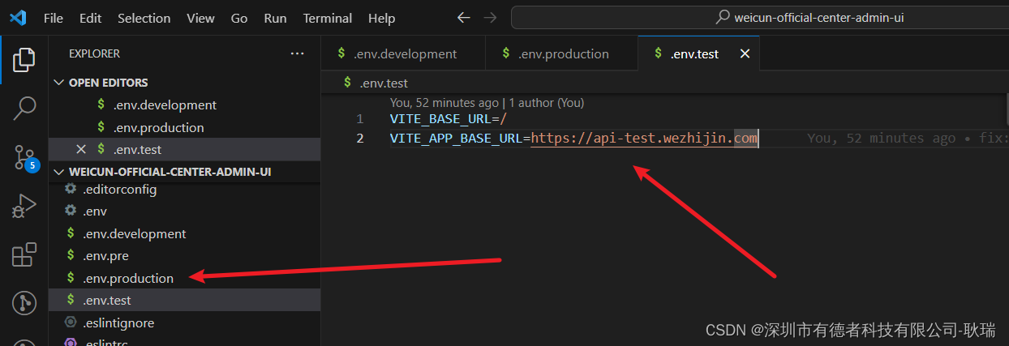Click the VS Code logo icon
The height and width of the screenshot is (346, 1009).
(x=18, y=17)
